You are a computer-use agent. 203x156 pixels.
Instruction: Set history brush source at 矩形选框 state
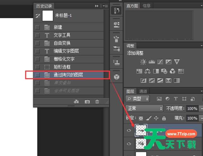click(38, 67)
